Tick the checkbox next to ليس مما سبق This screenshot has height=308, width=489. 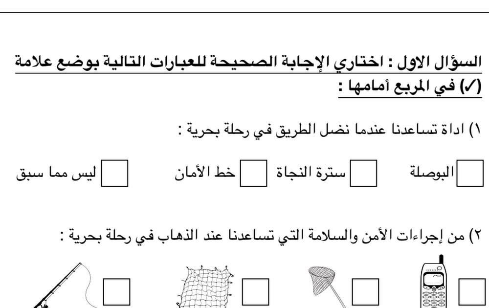[114, 174]
